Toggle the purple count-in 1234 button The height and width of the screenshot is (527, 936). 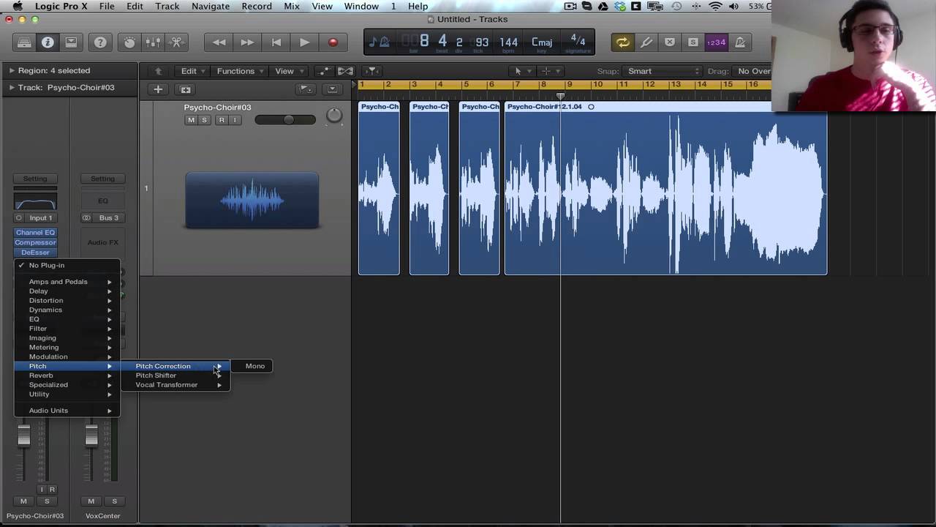716,42
